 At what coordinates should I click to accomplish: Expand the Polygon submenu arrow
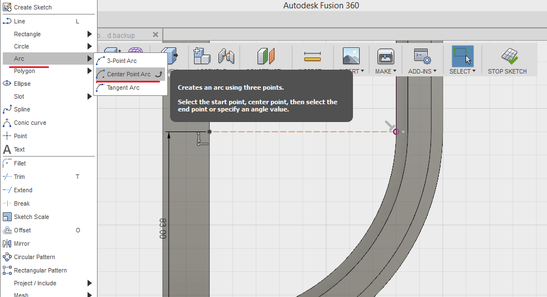pyautogui.click(x=89, y=71)
